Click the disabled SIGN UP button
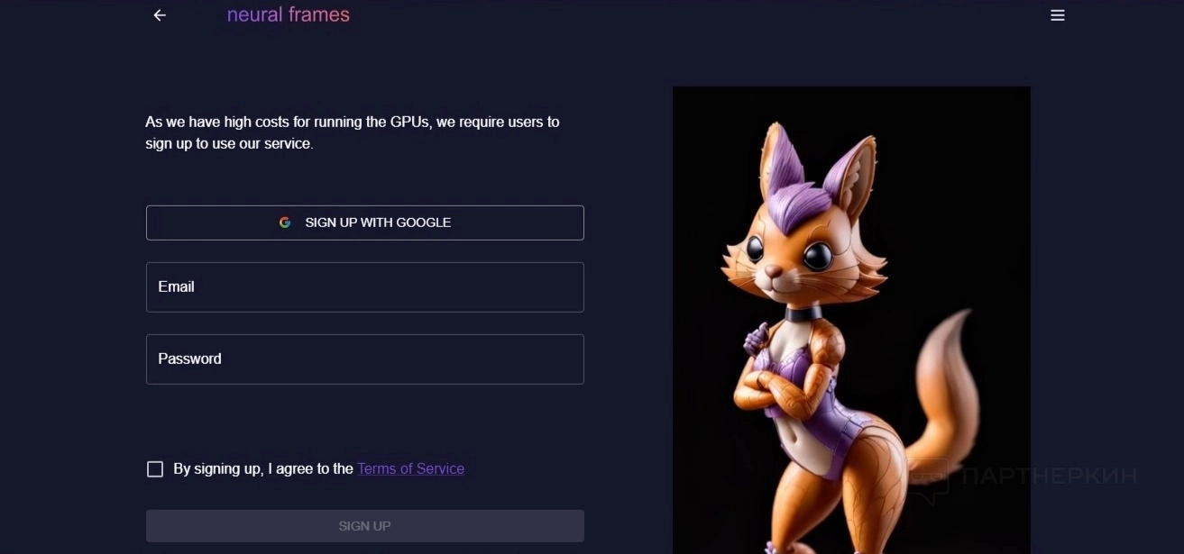The height and width of the screenshot is (554, 1184). (365, 526)
